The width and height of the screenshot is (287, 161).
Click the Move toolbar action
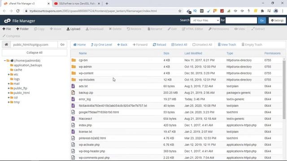(x=56, y=29)
